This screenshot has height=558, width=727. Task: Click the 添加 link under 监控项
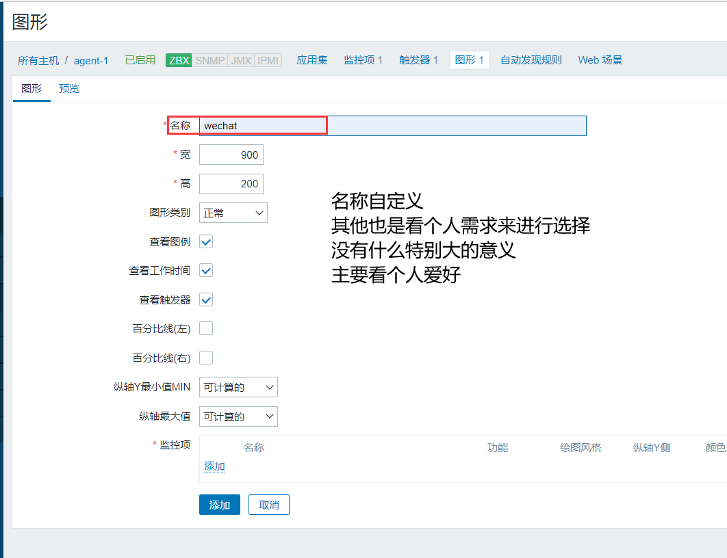tap(214, 466)
